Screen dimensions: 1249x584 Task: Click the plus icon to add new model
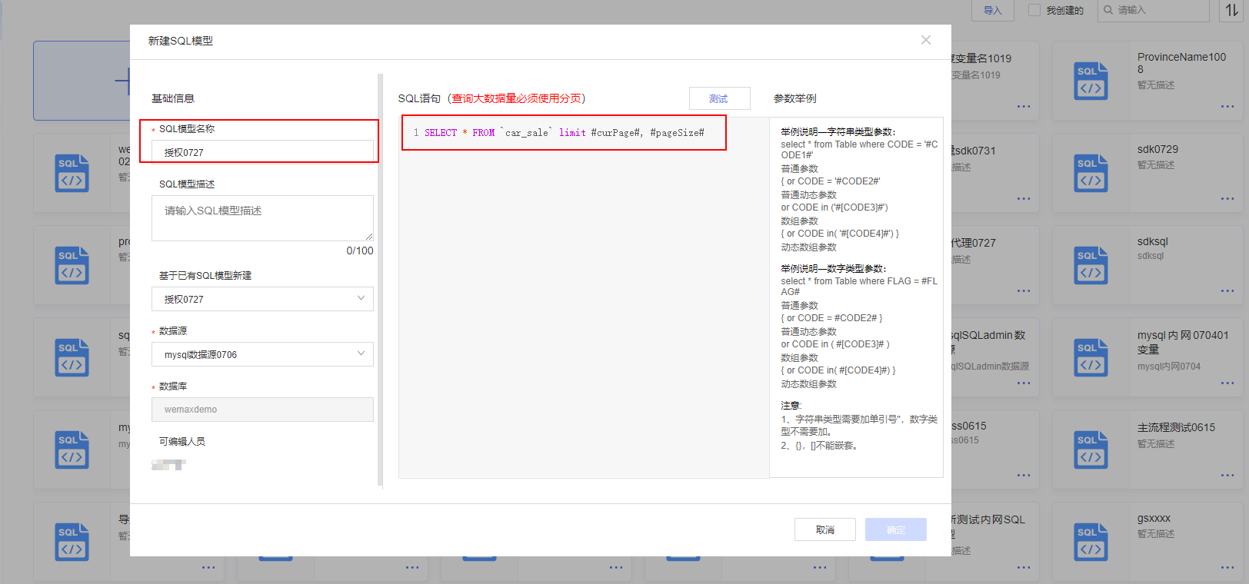tap(123, 81)
